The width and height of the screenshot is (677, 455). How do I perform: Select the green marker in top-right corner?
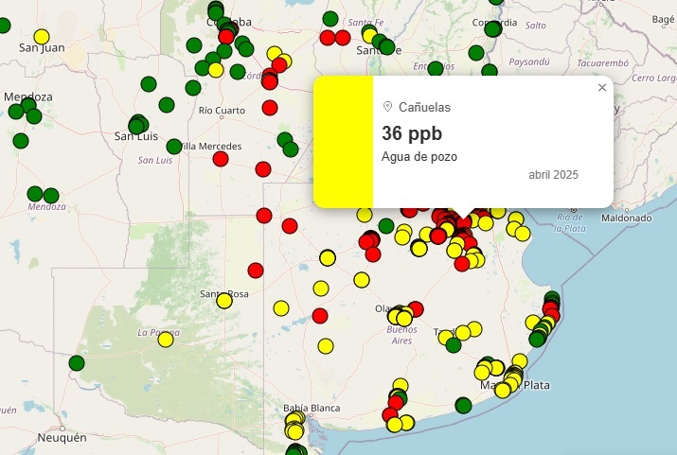[662, 20]
